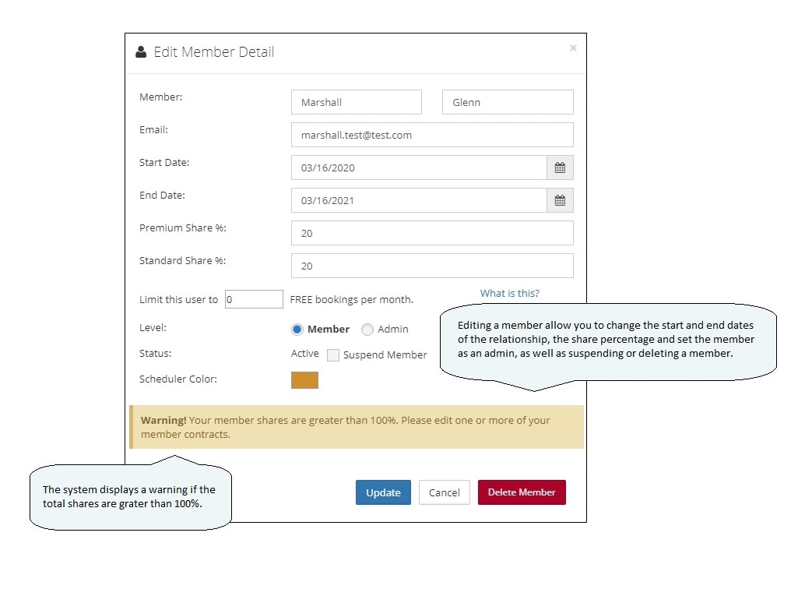This screenshot has height=589, width=791.
Task: Click the End Date text field
Action: (x=419, y=200)
